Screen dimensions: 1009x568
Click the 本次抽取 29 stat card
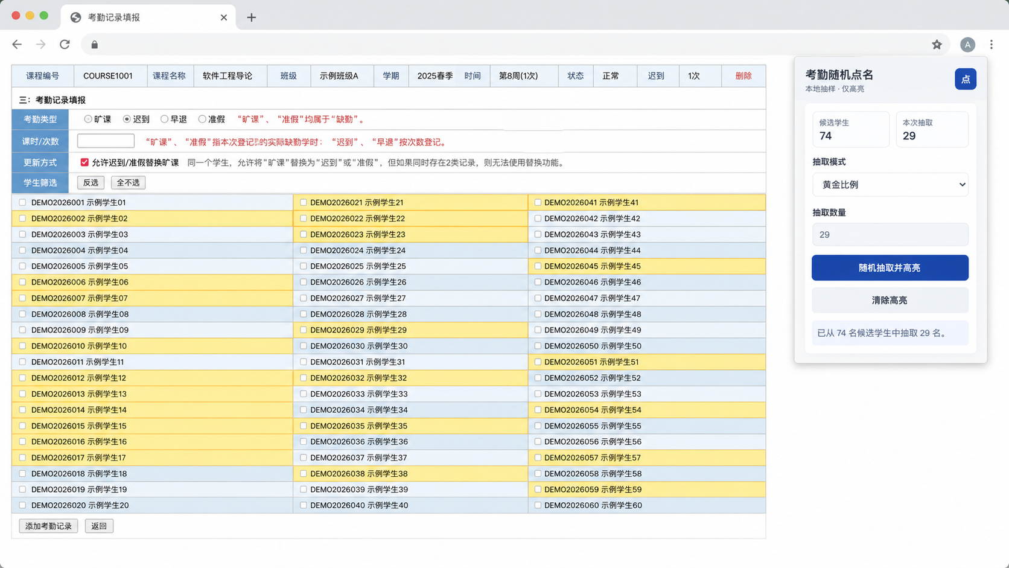tap(932, 129)
